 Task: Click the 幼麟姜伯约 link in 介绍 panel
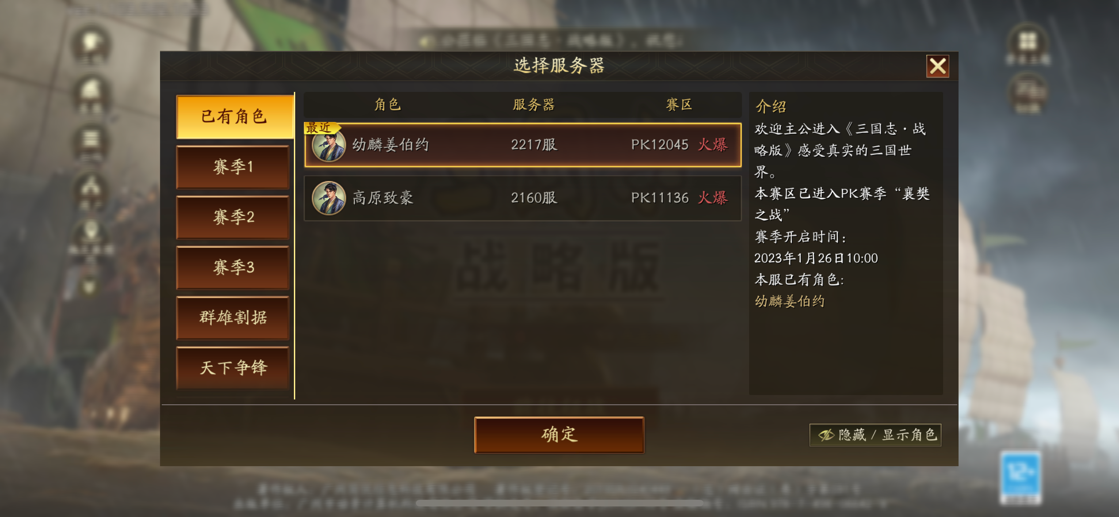pyautogui.click(x=790, y=301)
